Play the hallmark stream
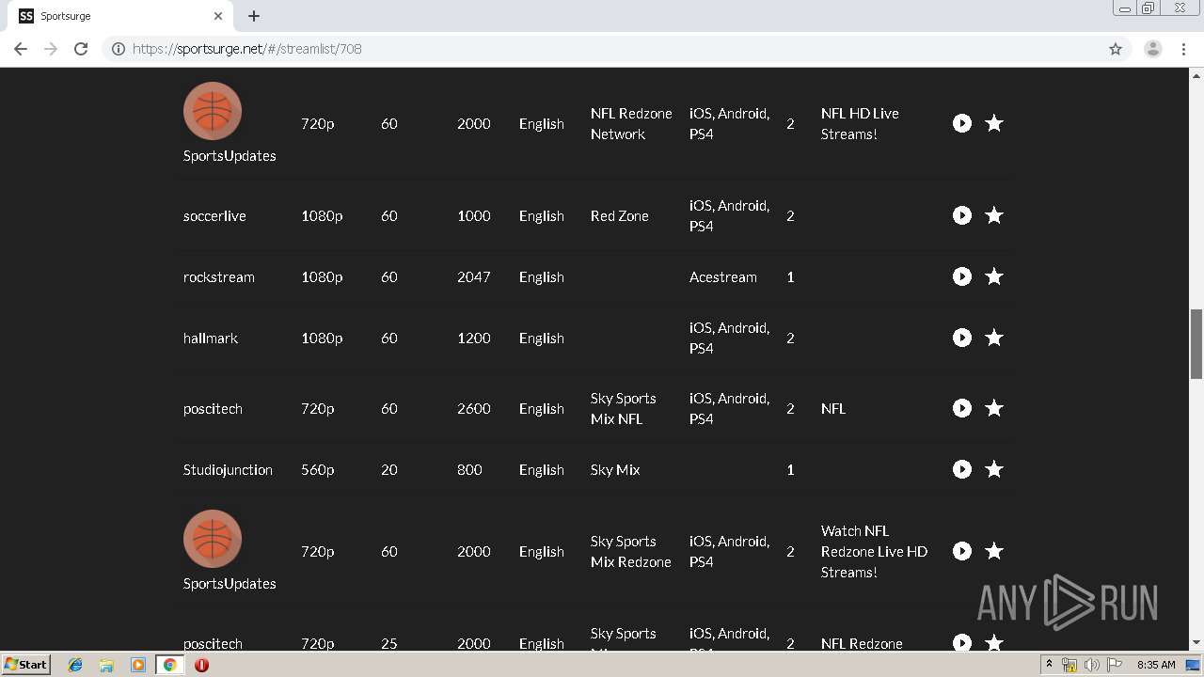Screen dimensions: 1204x677 point(961,338)
